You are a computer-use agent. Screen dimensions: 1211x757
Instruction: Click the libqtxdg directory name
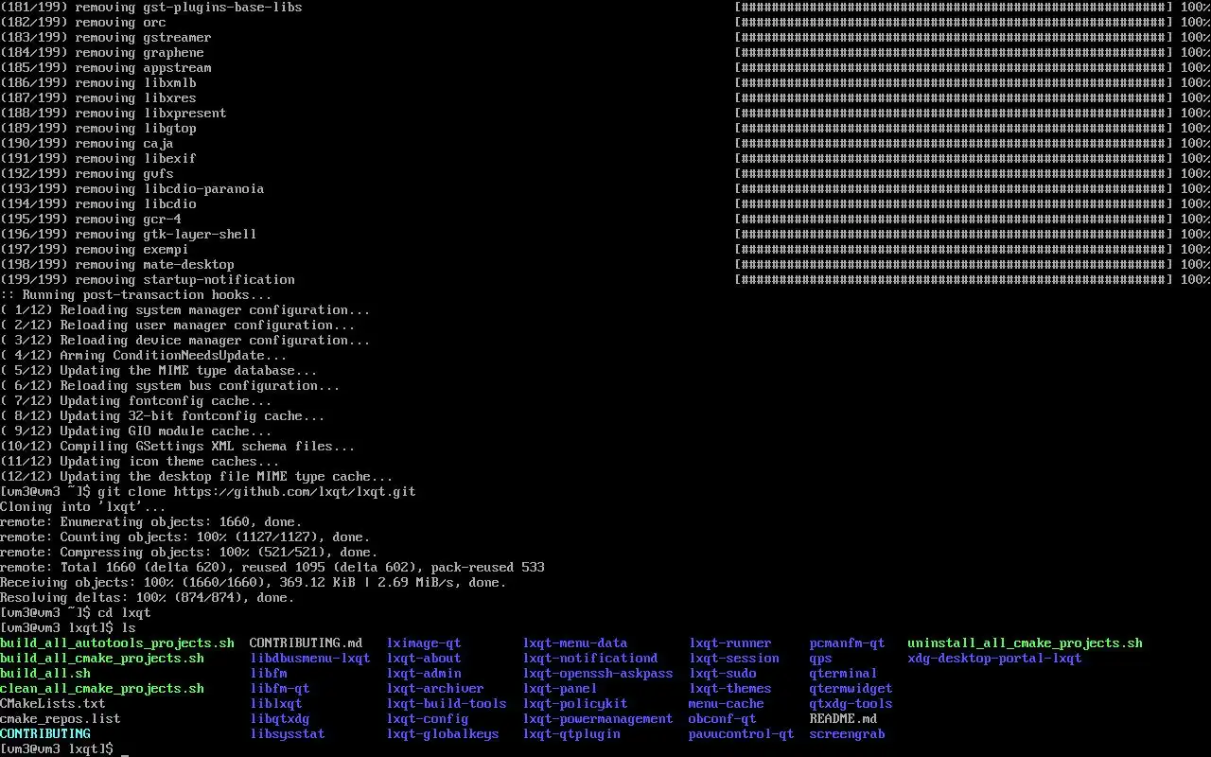coord(280,719)
